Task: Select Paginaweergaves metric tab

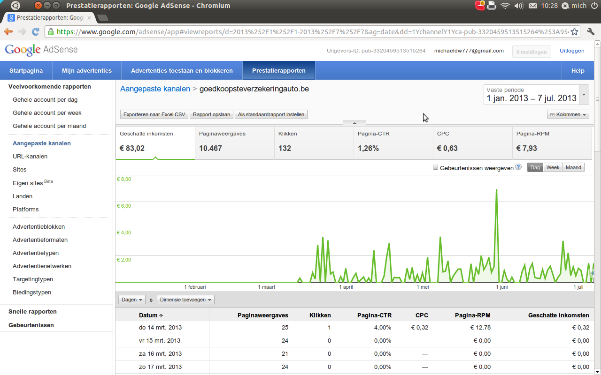Action: (x=235, y=143)
